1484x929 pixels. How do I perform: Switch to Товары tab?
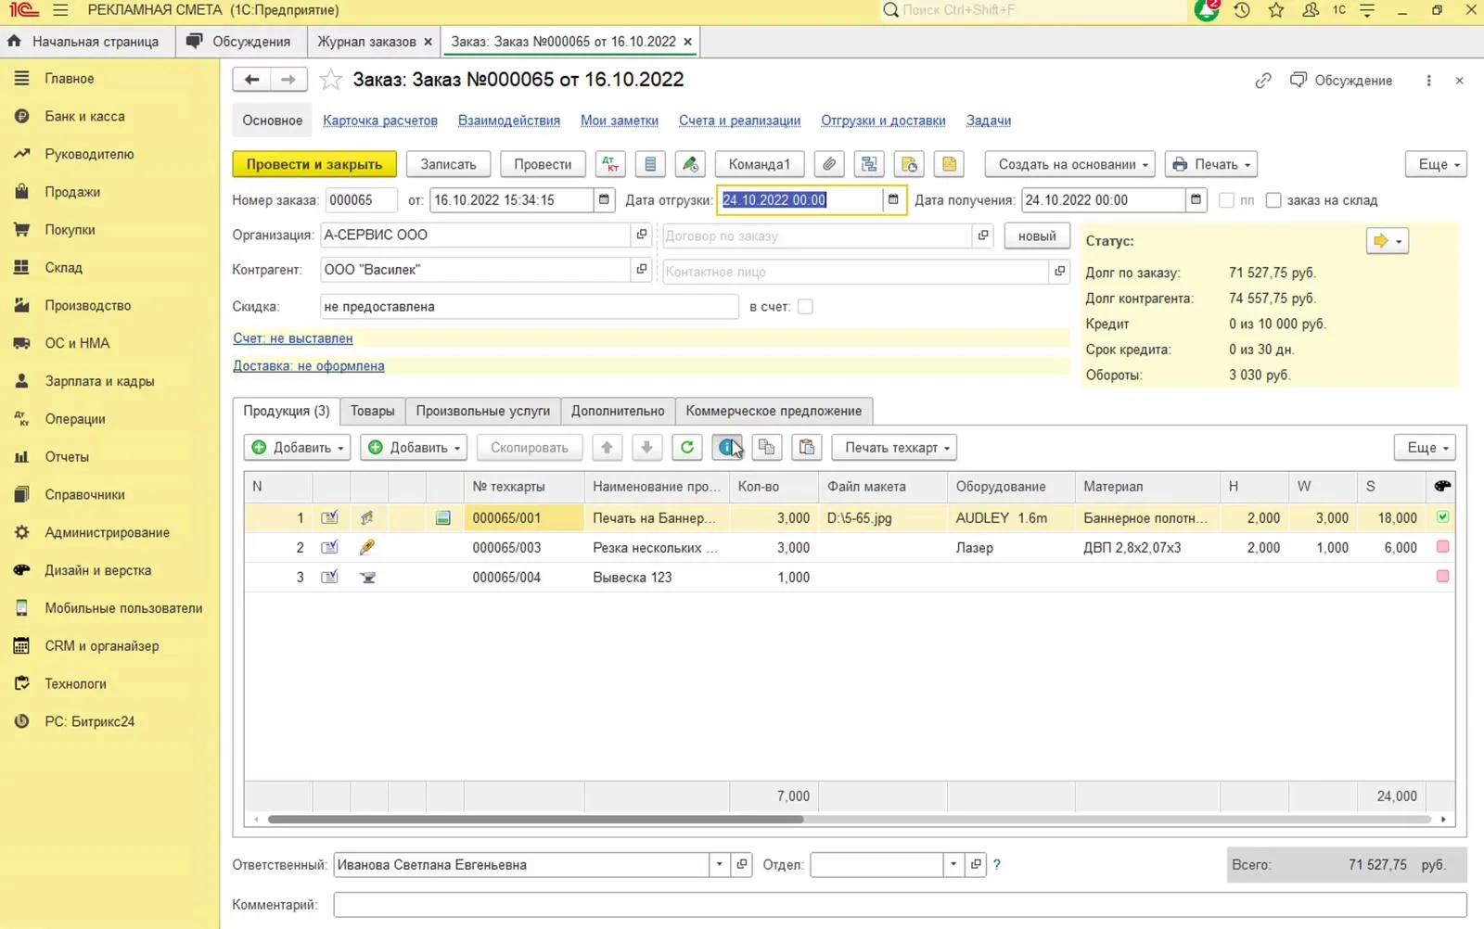(x=372, y=411)
